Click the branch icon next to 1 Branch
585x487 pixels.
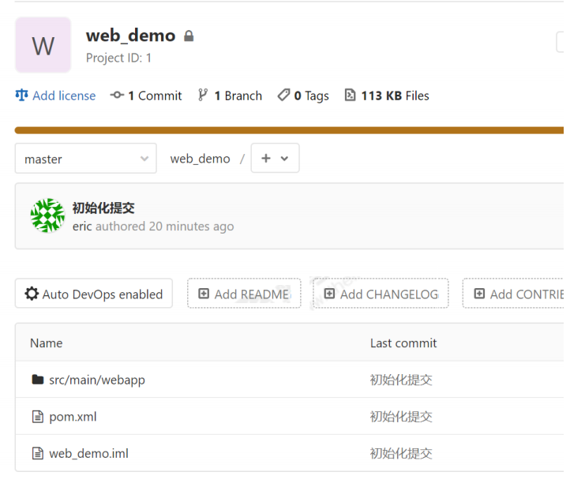[203, 95]
